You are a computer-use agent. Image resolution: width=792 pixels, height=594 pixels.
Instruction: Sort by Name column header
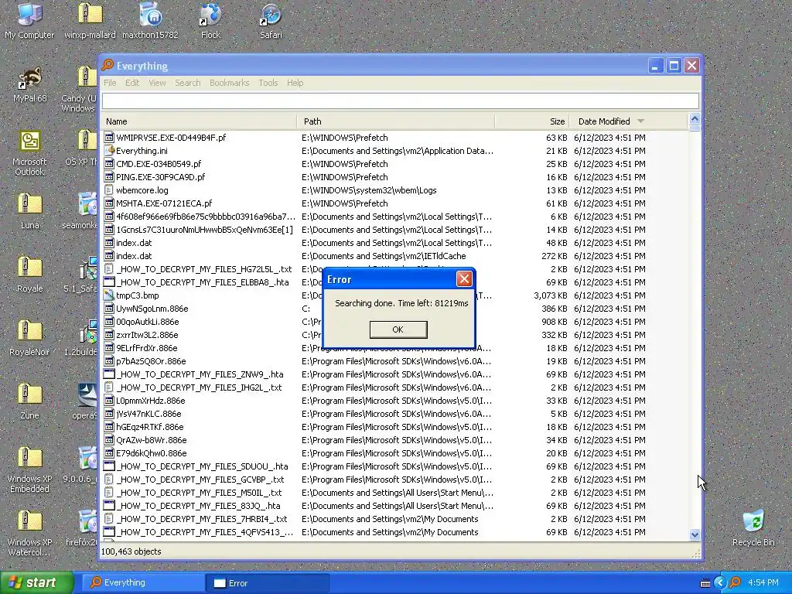[x=199, y=121]
